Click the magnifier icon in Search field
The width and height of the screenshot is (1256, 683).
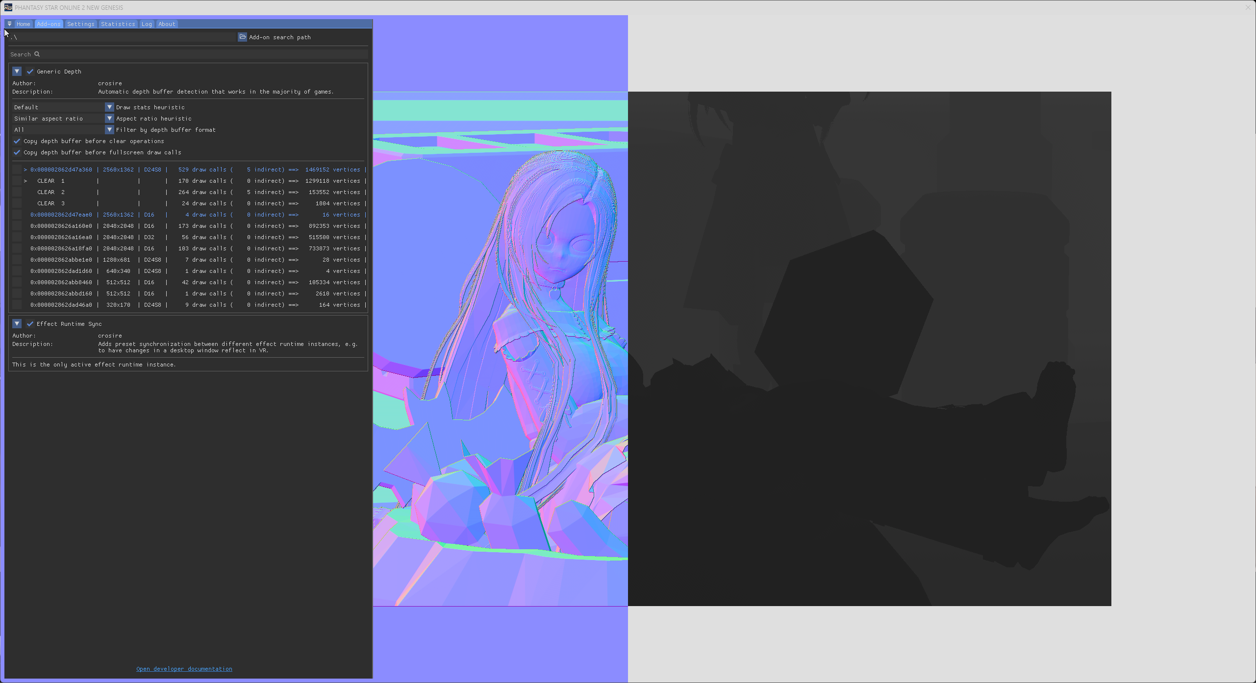37,54
